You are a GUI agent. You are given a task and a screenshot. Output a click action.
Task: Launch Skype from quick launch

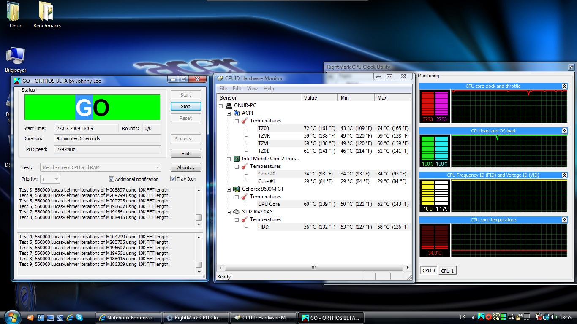tap(79, 317)
